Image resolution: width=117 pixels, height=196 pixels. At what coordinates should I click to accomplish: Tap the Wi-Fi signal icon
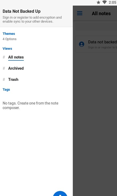(x=105, y=2)
